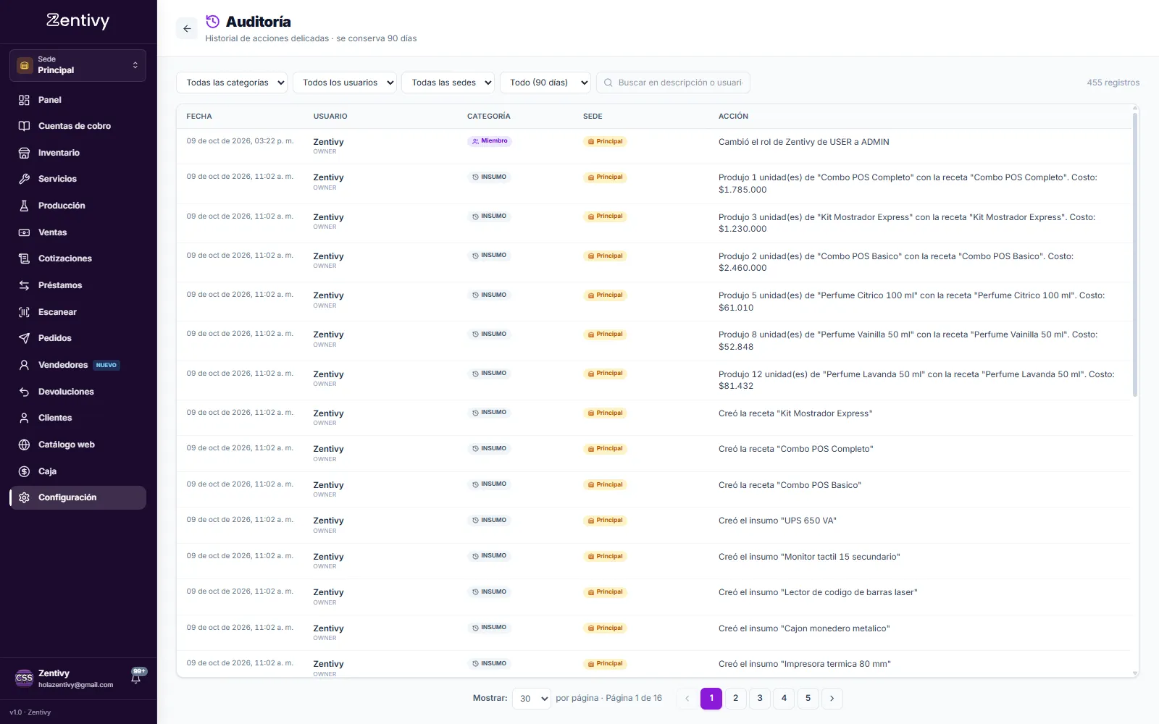Go to page 3
The height and width of the screenshot is (724, 1159).
coord(760,698)
